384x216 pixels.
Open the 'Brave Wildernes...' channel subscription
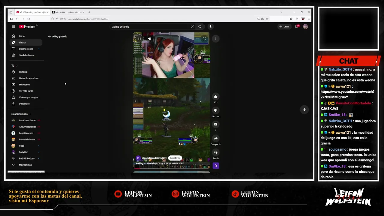pos(26,139)
